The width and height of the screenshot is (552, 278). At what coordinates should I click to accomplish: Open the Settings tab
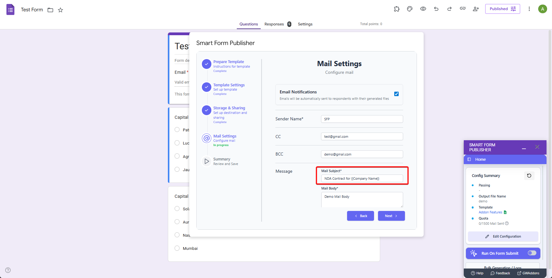(x=305, y=24)
